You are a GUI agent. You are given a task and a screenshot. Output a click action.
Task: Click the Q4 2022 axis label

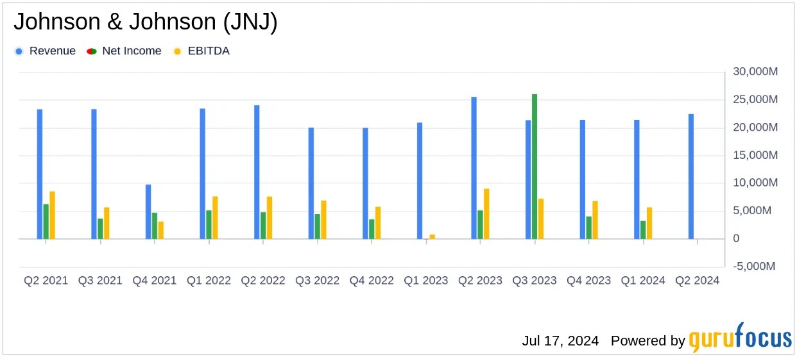[x=372, y=281]
